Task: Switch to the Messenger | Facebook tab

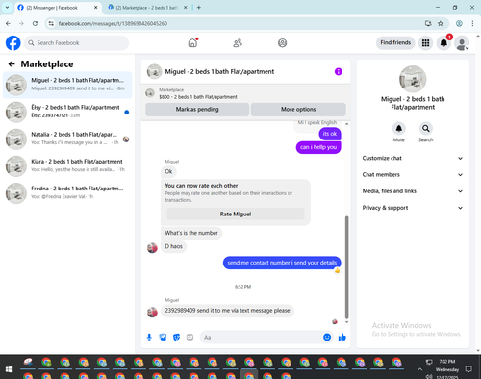Action: [58, 8]
